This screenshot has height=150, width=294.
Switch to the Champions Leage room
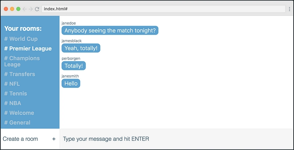coord(22,61)
